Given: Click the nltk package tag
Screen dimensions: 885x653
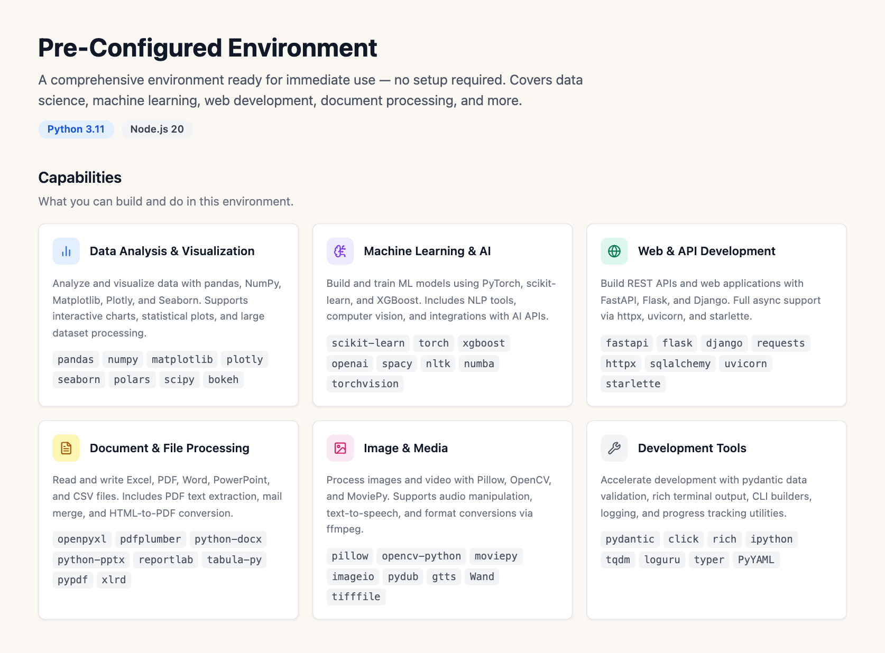Looking at the screenshot, I should pyautogui.click(x=438, y=363).
